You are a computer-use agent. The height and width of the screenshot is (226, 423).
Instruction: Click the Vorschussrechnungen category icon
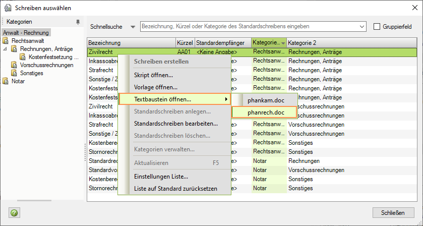[x=15, y=65]
